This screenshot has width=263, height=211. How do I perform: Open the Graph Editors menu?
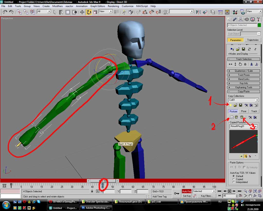[98, 6]
